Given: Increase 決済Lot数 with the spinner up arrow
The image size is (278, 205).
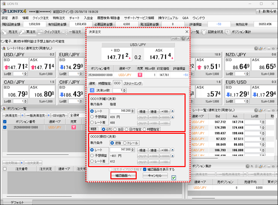Looking at the screenshot, I should coord(125,89).
